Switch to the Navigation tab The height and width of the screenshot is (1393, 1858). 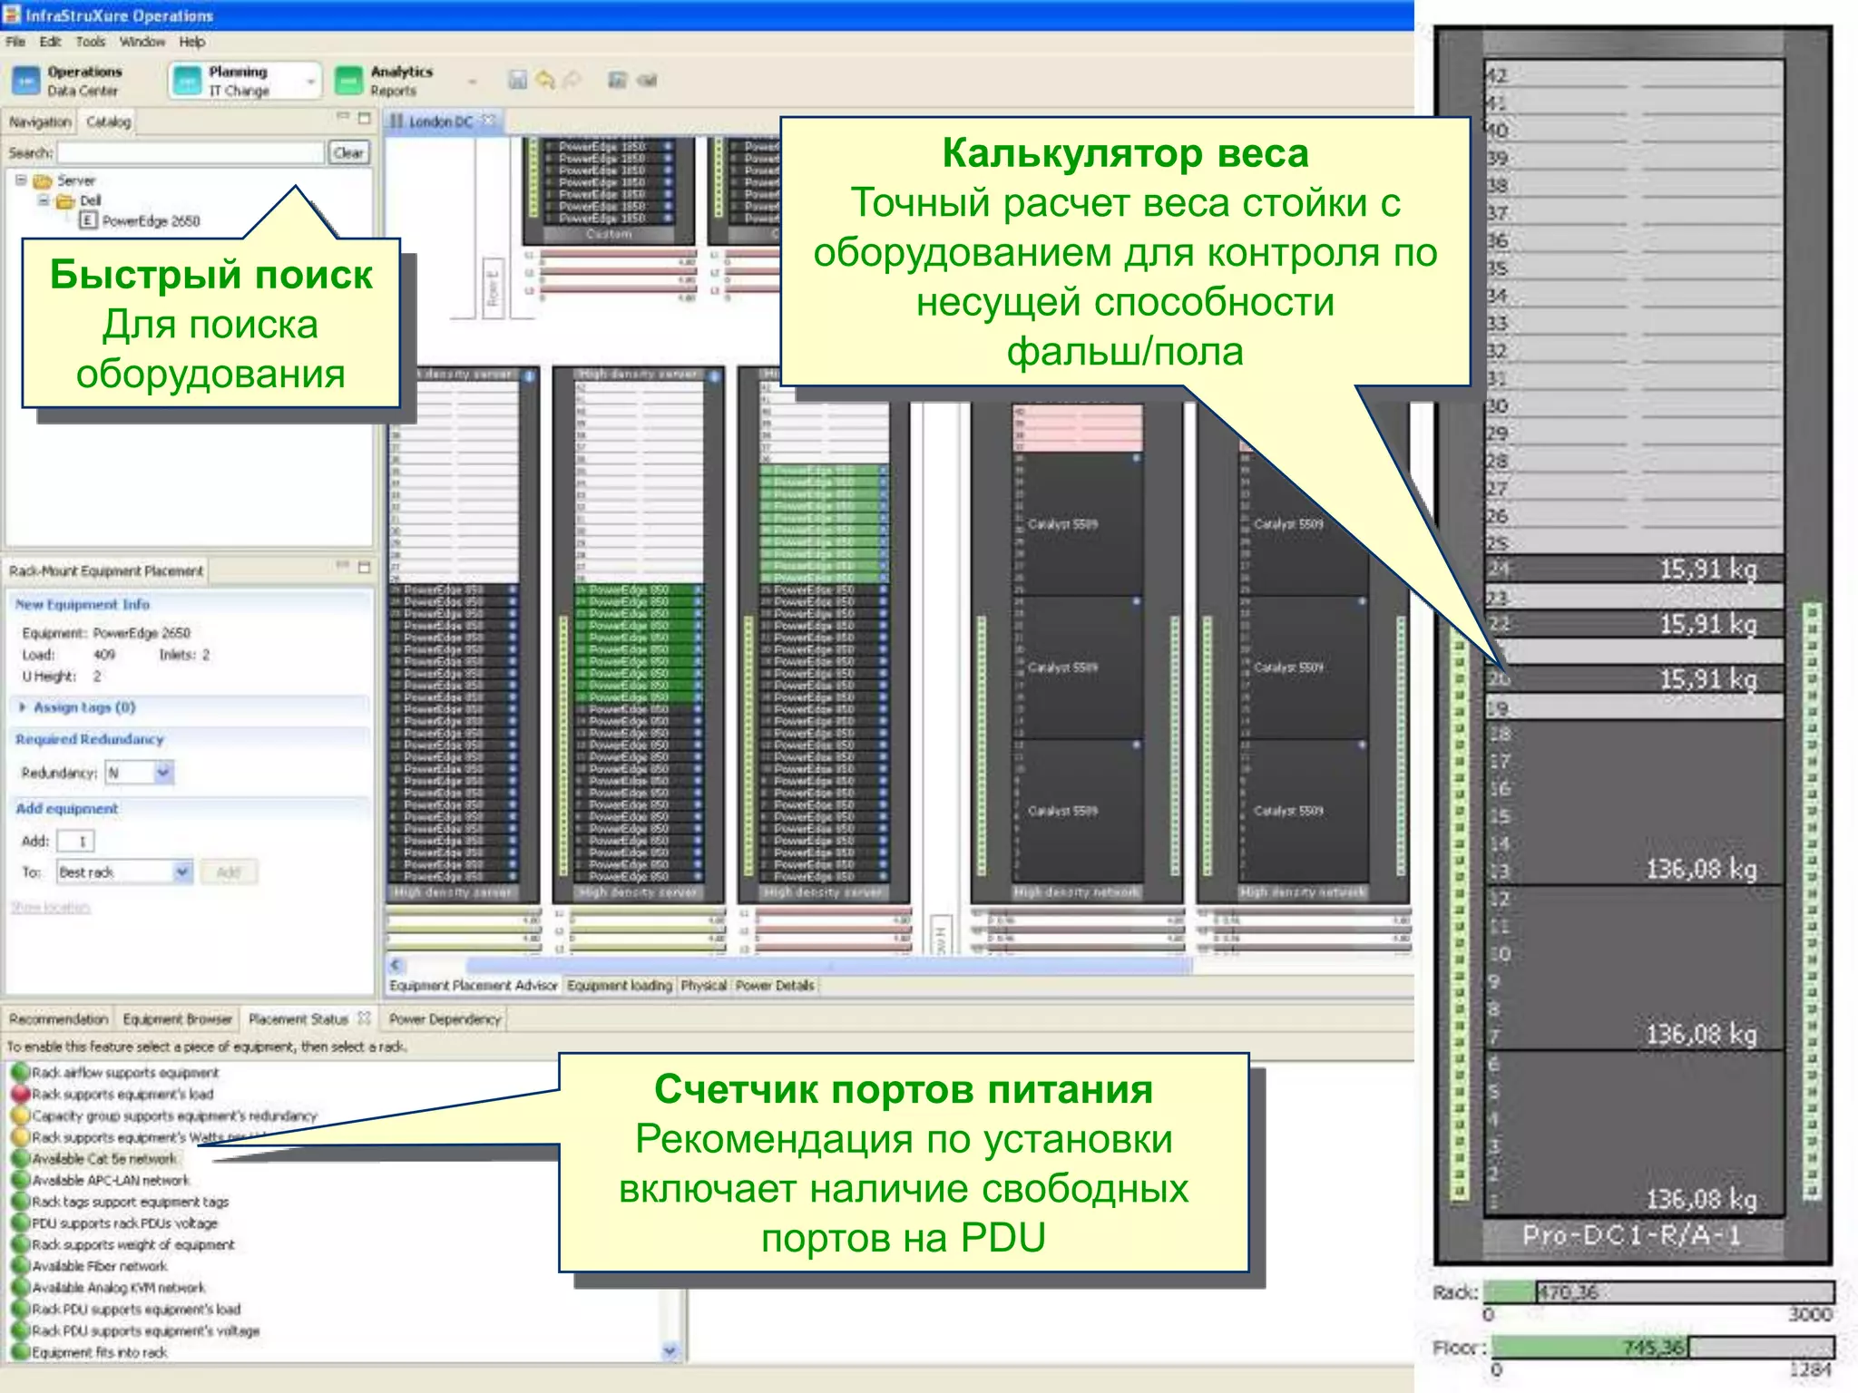click(x=40, y=122)
